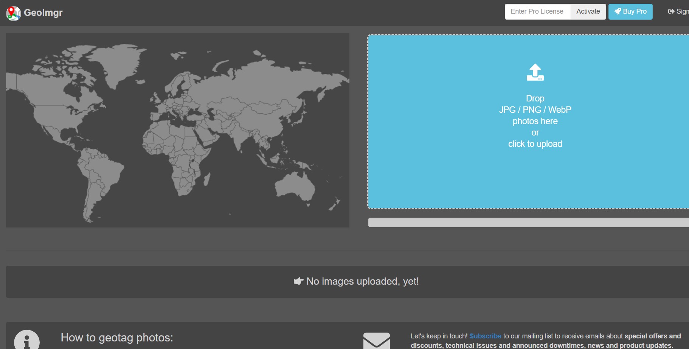Focus the Enter Pro License field
The image size is (689, 349).
(537, 11)
